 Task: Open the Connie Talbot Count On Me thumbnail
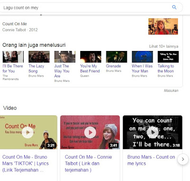point(163,26)
